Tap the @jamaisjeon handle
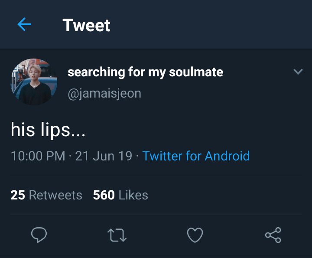Screen dimensions: 312x258 point(104,94)
